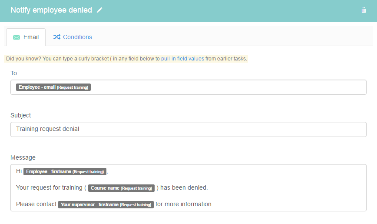The height and width of the screenshot is (224, 377).
Task: Click the shuffle arrows Conditions icon
Action: tap(57, 37)
